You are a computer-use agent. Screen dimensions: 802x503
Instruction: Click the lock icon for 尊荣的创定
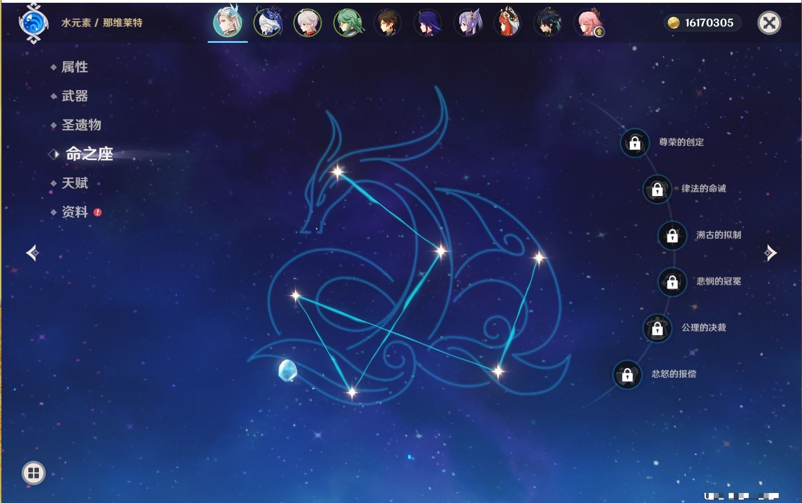[x=635, y=143]
